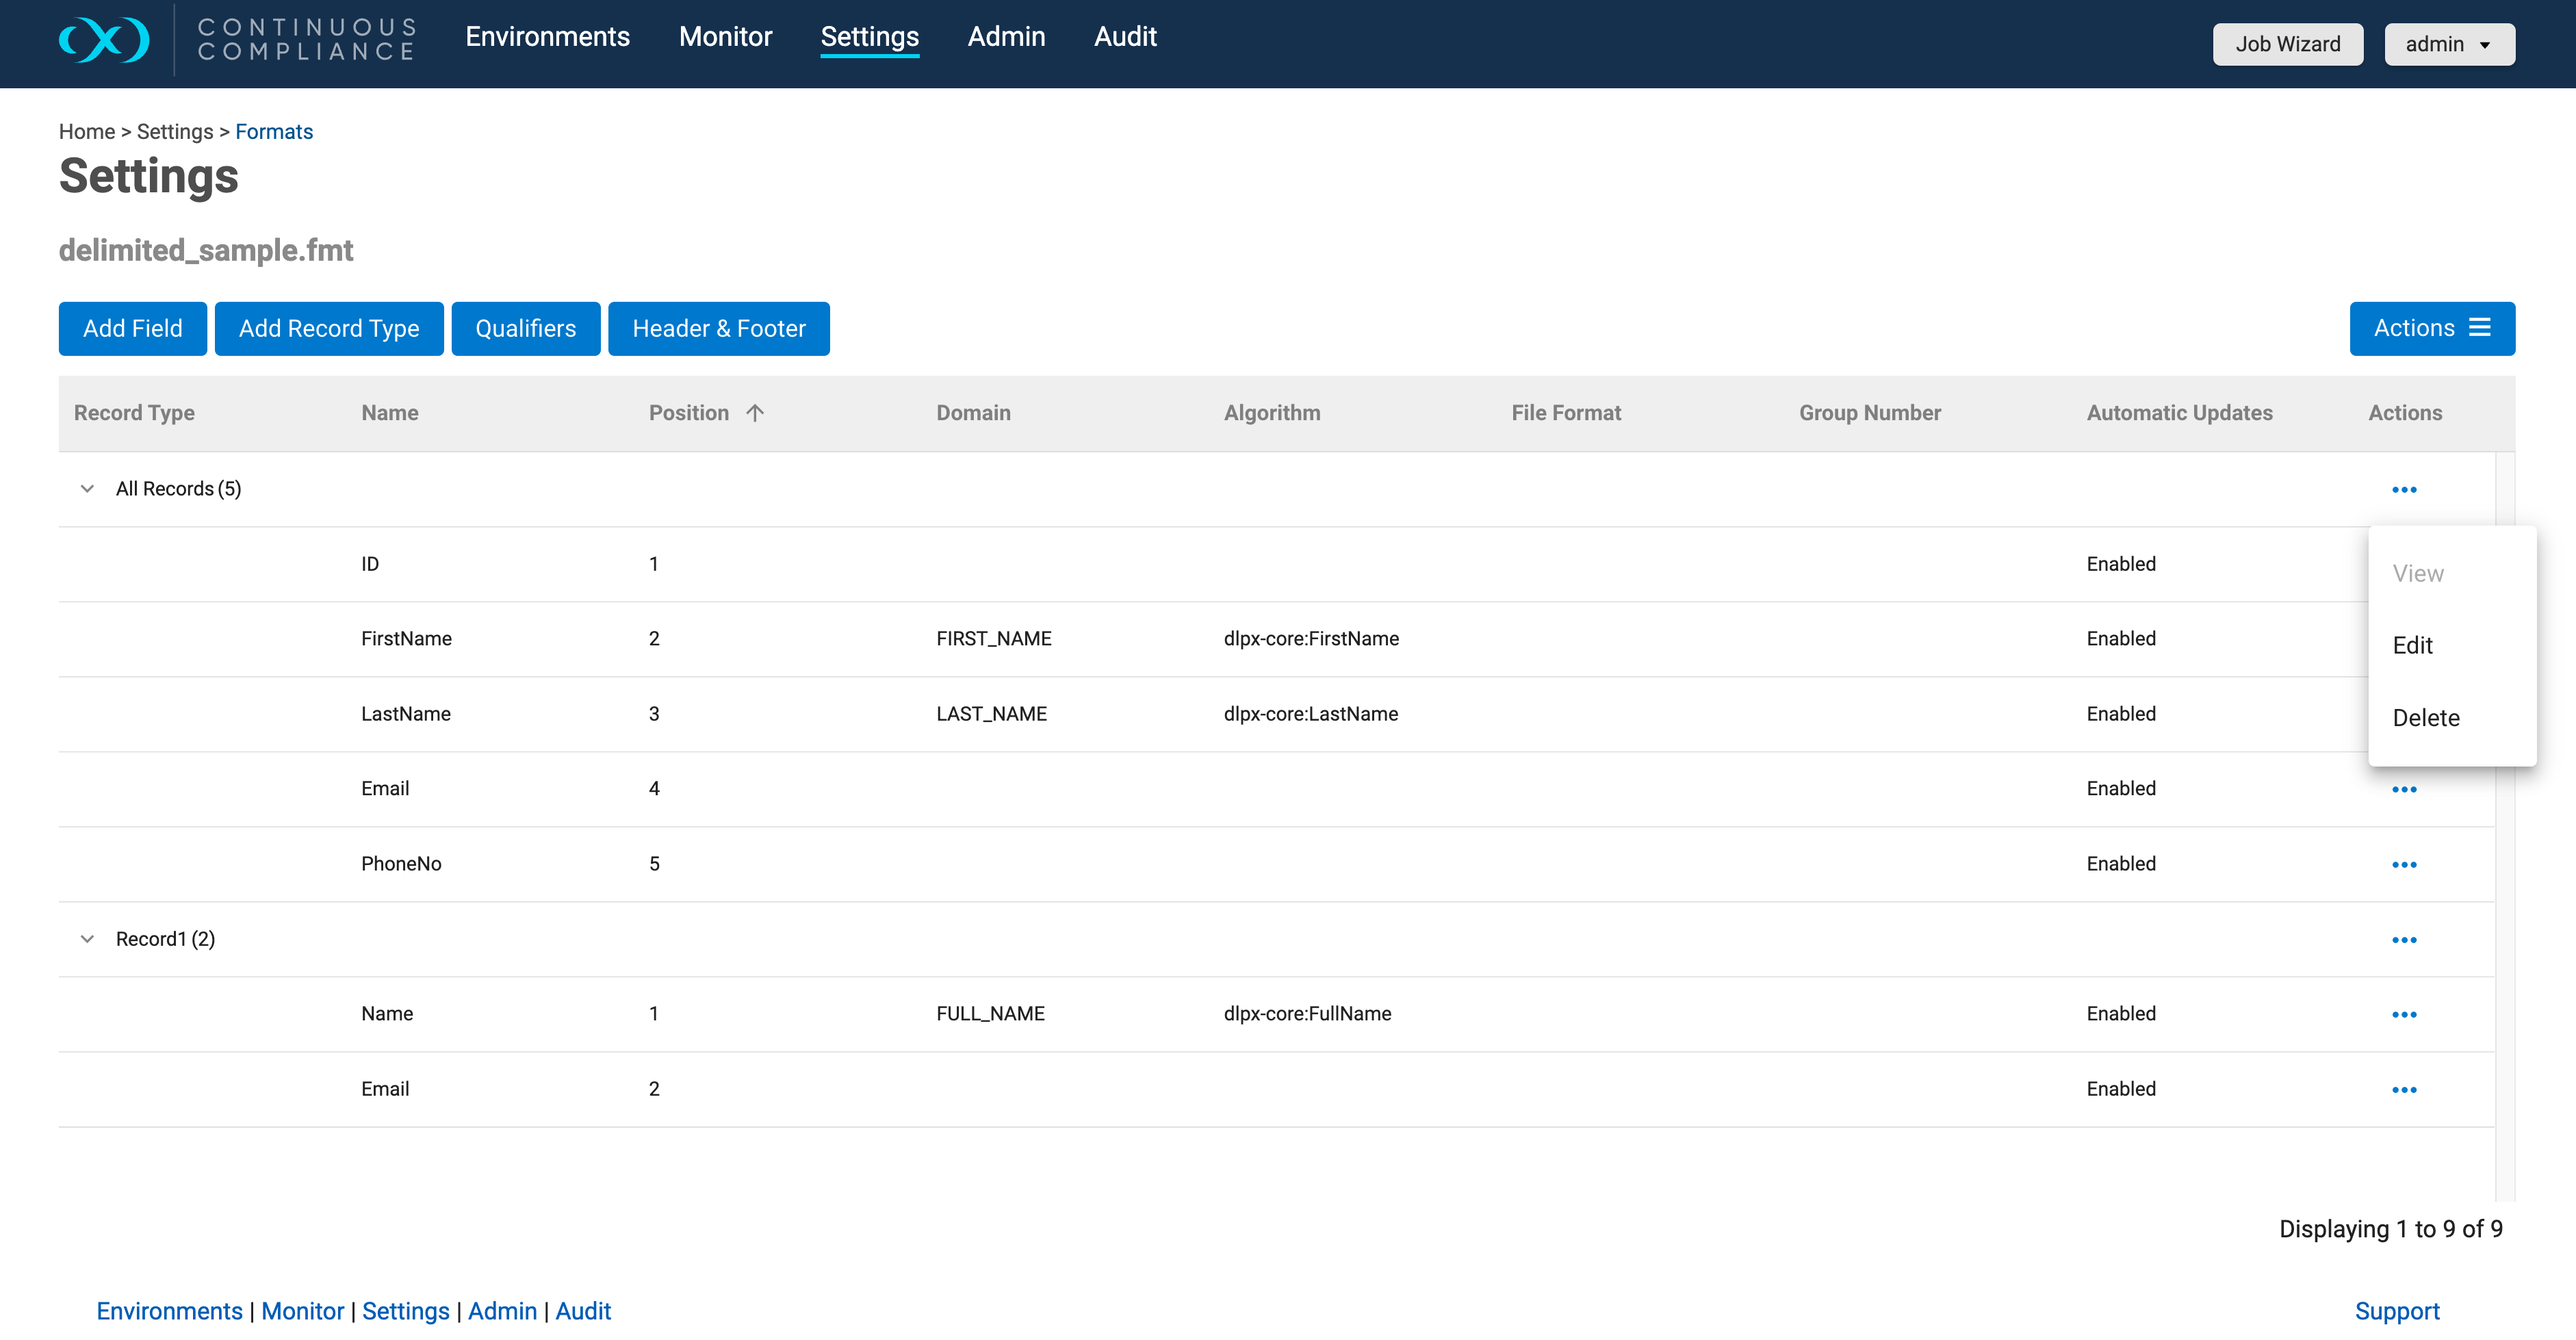This screenshot has height=1340, width=2576.
Task: Open the admin user dropdown
Action: 2449,44
